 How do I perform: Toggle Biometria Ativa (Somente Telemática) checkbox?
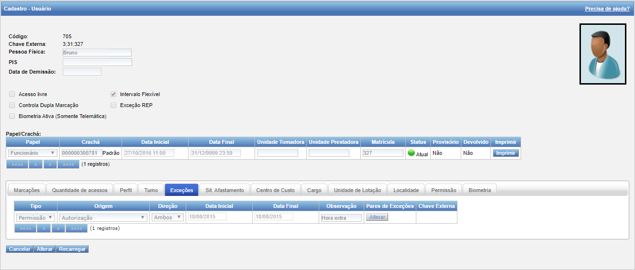[x=12, y=116]
